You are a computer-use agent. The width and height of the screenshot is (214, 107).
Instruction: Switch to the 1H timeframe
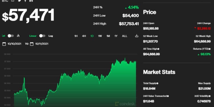tap(76, 36)
